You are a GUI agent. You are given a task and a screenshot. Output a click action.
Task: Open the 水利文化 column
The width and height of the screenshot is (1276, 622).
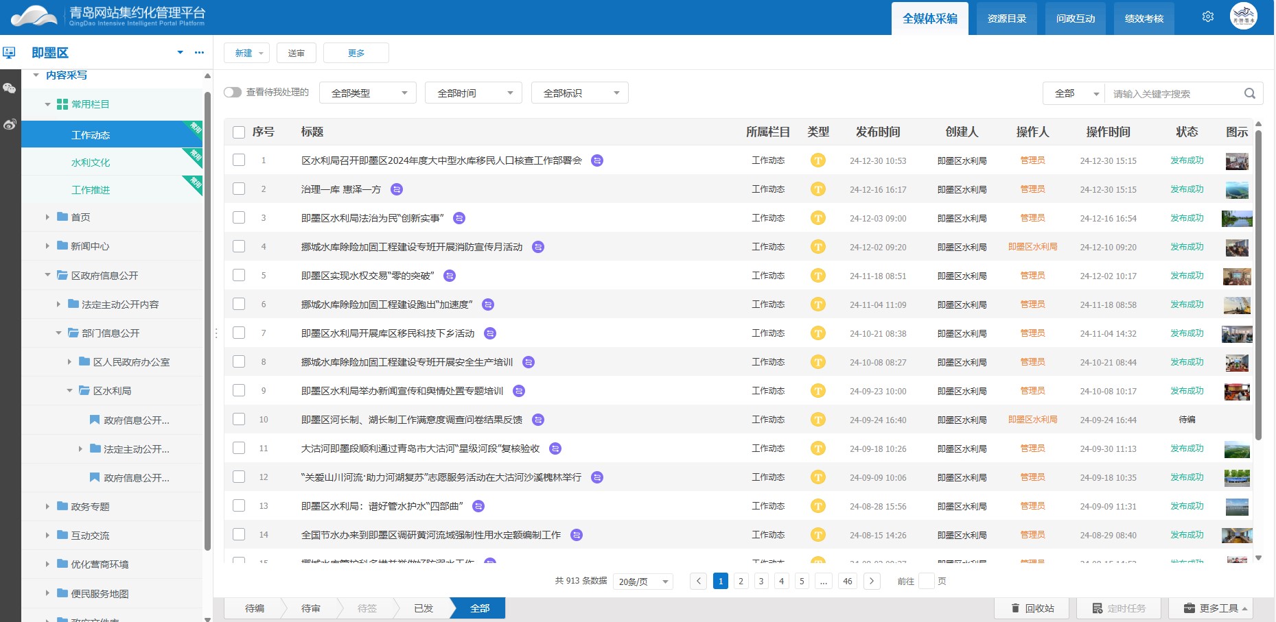[112, 163]
